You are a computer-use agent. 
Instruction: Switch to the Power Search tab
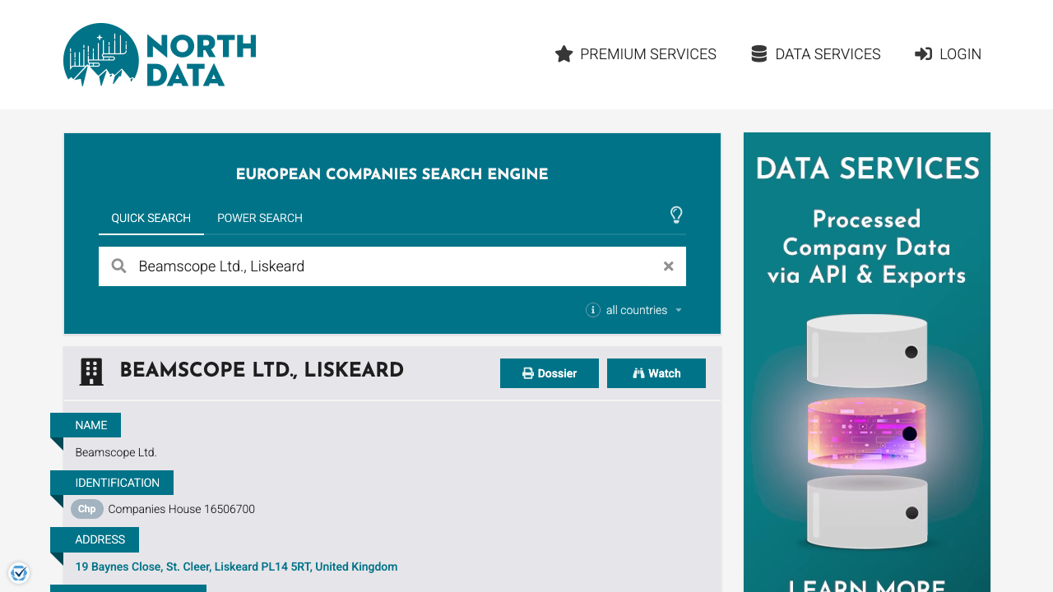tap(259, 218)
